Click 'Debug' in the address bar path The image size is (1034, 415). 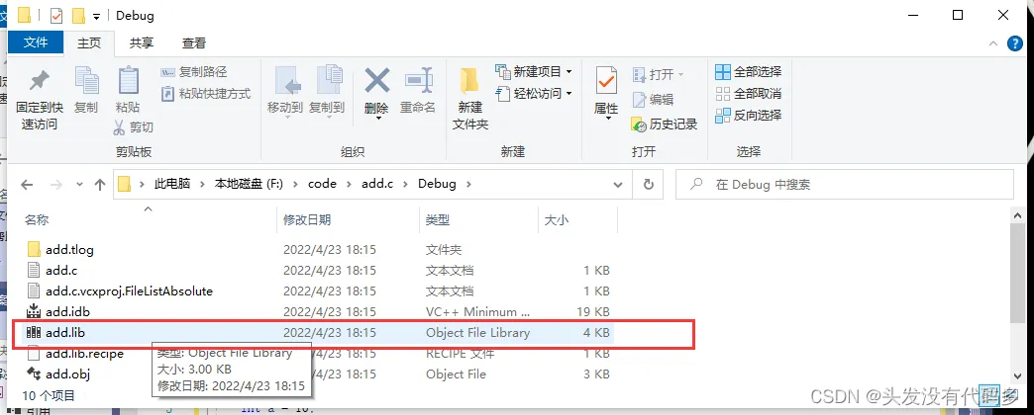click(x=437, y=184)
